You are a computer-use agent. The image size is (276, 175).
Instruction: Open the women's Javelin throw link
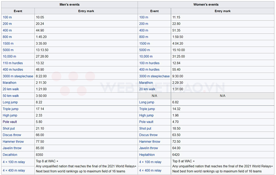click(x=148, y=148)
